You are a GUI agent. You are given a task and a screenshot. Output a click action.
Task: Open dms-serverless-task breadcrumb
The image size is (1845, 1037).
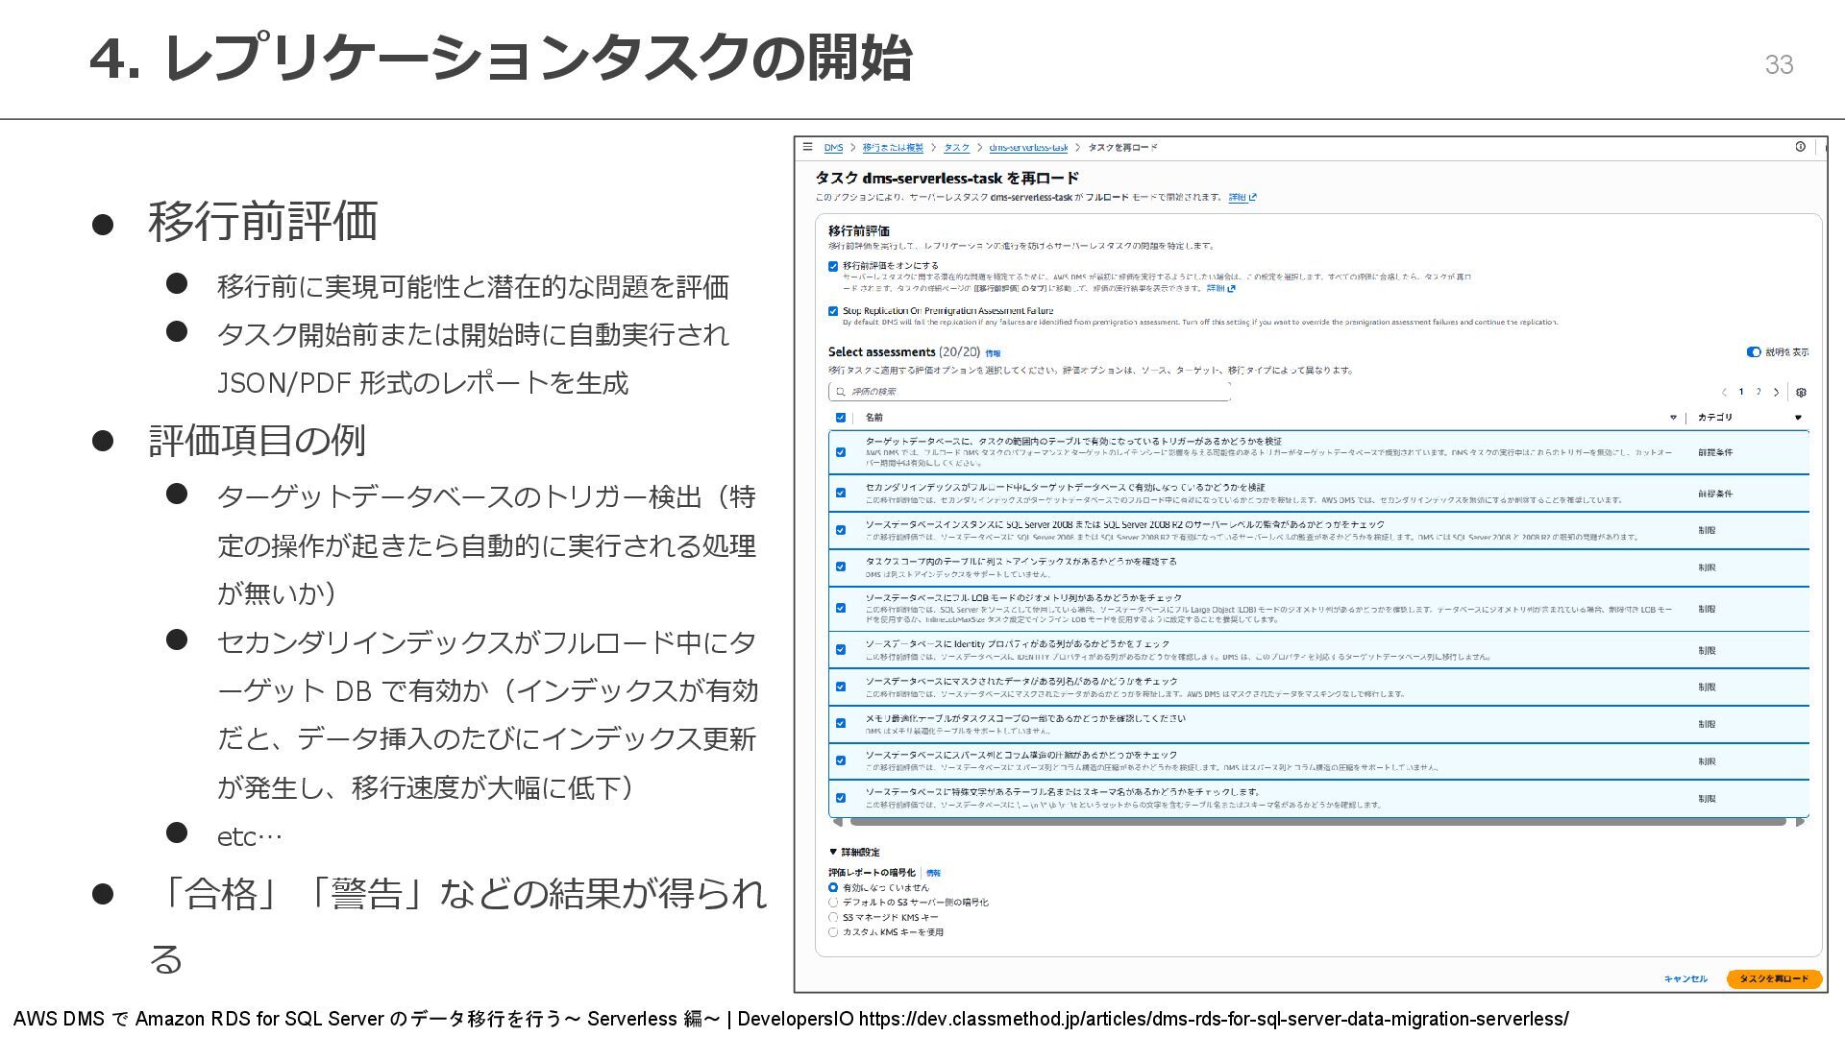pos(1028,148)
